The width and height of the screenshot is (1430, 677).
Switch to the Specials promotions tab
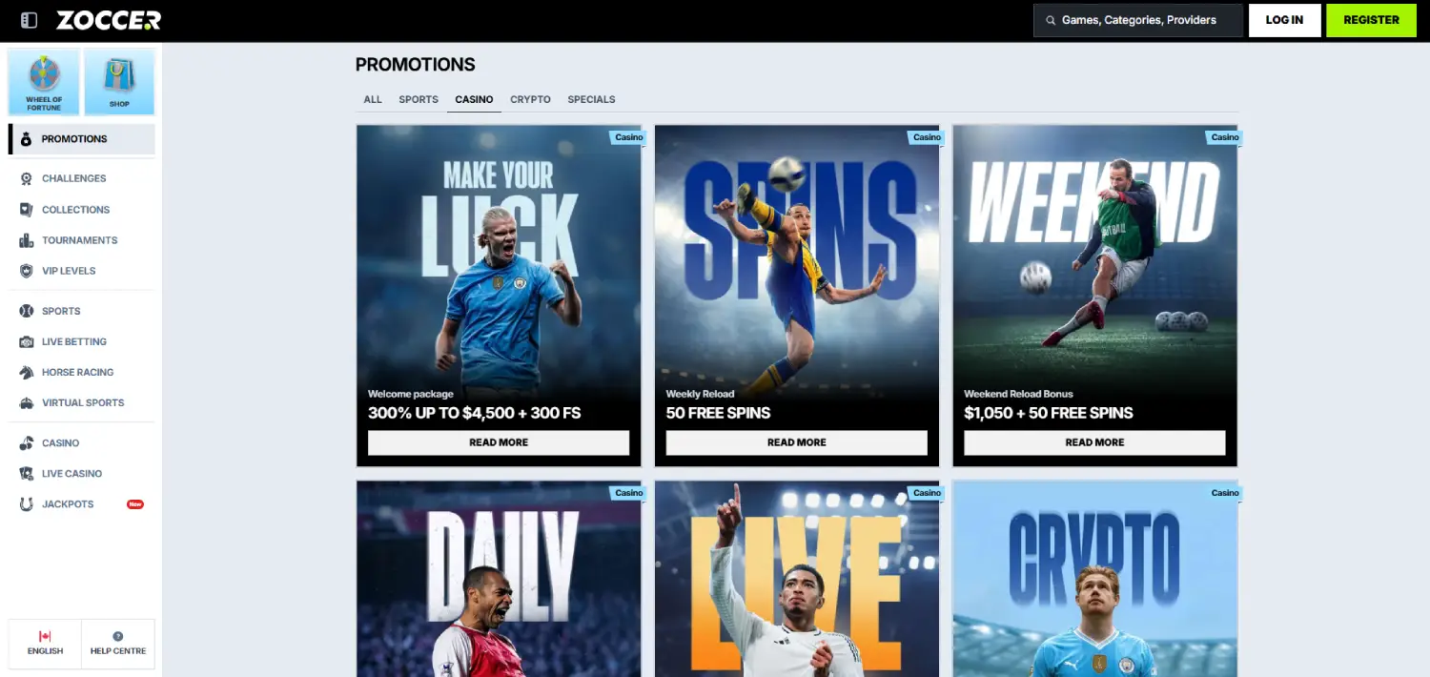tap(591, 99)
